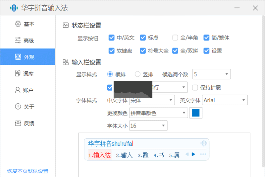Toggle the 标点 checkbox

click(143, 38)
